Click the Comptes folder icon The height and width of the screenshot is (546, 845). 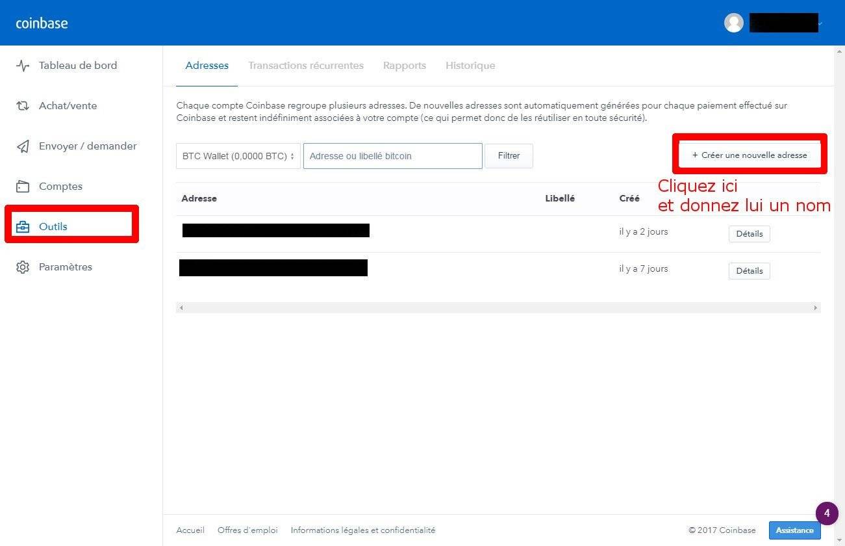tap(23, 187)
